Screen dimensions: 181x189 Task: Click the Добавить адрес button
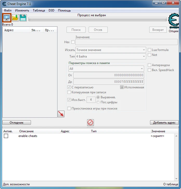pos(164,123)
